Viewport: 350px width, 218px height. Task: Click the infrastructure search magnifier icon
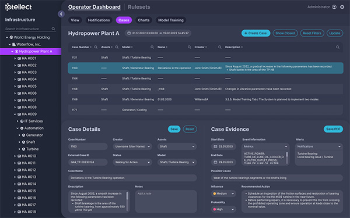click(53, 28)
